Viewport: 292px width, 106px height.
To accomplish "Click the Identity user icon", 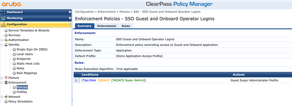I will [x=6, y=44].
